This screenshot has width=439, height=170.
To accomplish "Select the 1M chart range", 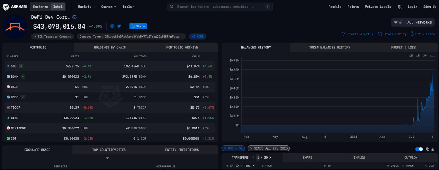I will pyautogui.click(x=418, y=56).
